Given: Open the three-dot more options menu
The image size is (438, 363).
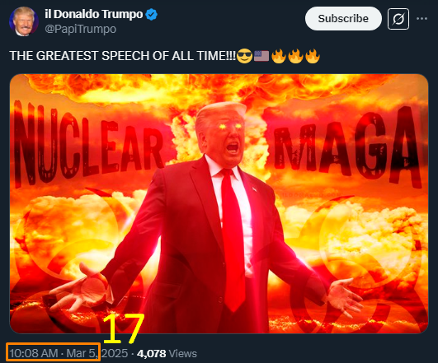Looking at the screenshot, I should click(422, 19).
